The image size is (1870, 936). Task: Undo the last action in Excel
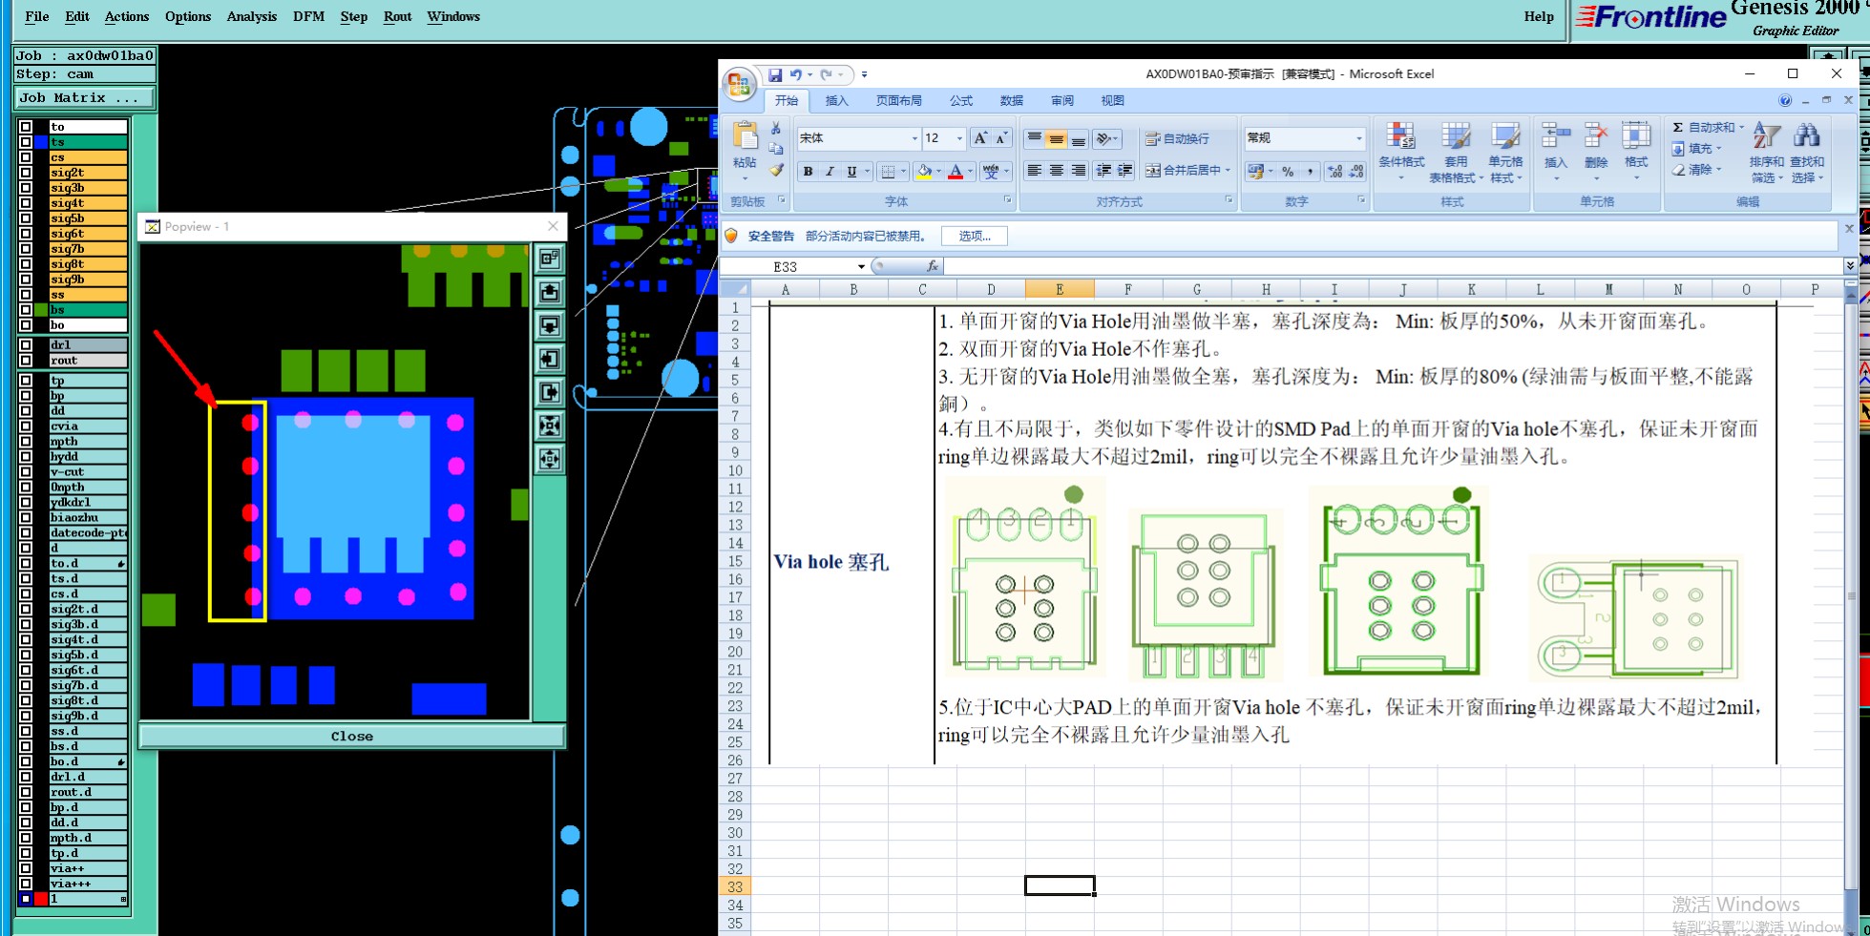click(795, 74)
